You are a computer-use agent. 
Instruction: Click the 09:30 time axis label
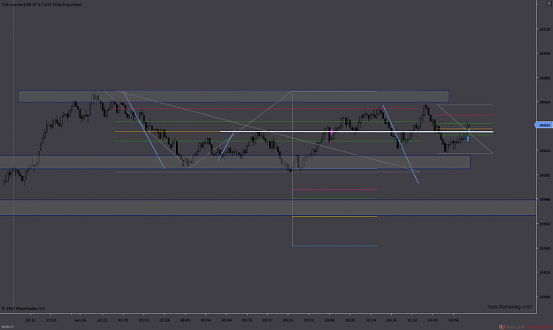click(227, 320)
